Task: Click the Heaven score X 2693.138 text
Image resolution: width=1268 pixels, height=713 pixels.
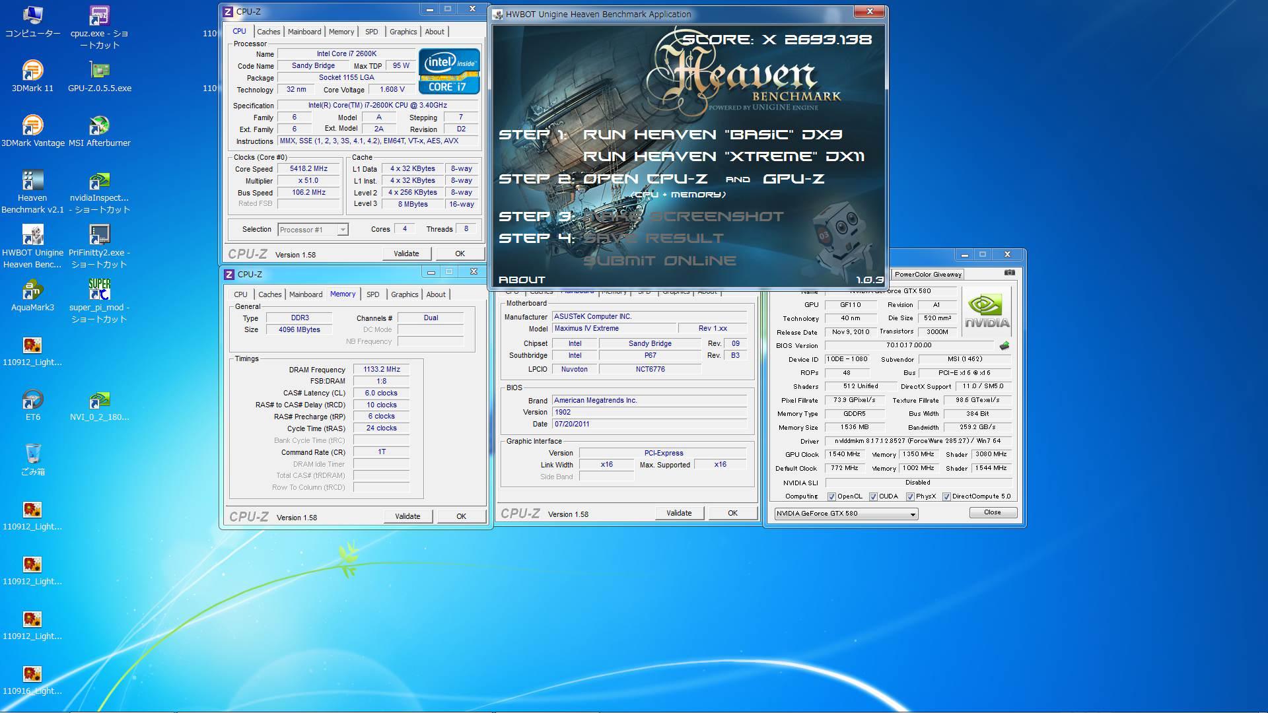Action: pos(777,40)
